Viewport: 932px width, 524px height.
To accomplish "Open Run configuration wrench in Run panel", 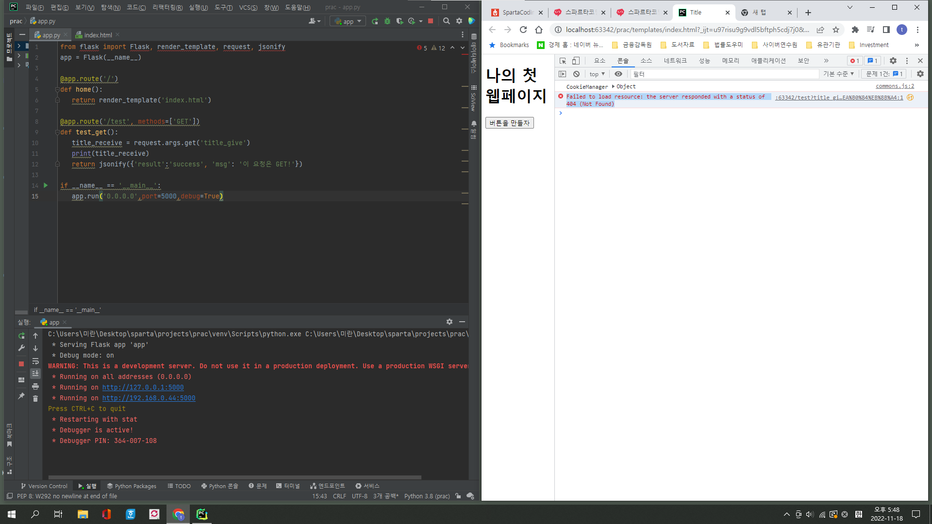I will (x=21, y=348).
